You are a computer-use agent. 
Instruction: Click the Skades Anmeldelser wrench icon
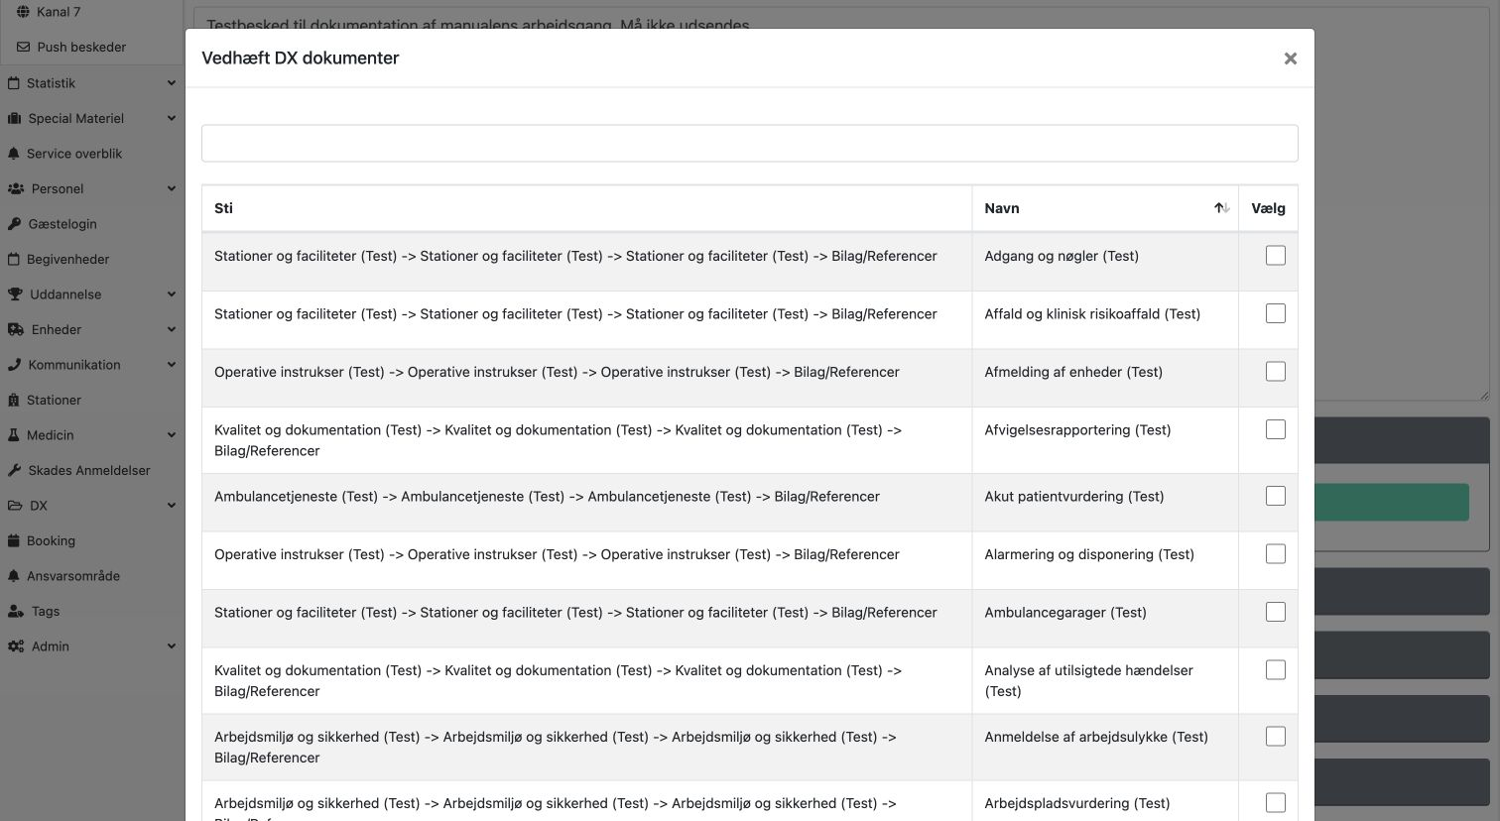pyautogui.click(x=14, y=470)
